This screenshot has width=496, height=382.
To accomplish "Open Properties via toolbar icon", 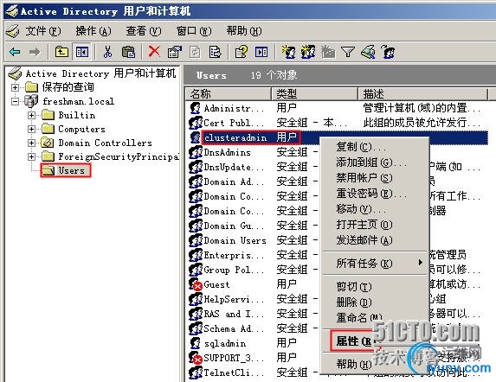I will 175,52.
